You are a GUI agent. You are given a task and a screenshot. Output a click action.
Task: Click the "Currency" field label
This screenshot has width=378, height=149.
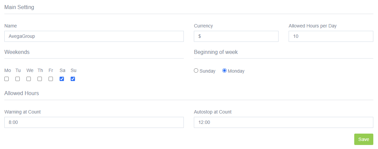203,26
